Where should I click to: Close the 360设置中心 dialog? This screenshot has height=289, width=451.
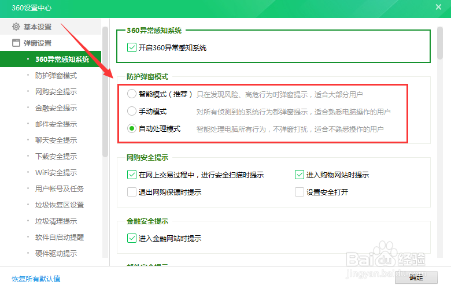438,7
